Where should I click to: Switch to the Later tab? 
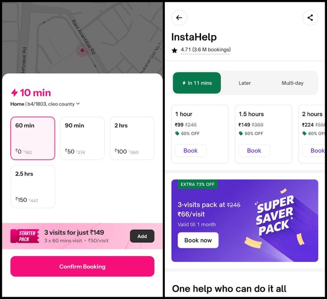245,83
